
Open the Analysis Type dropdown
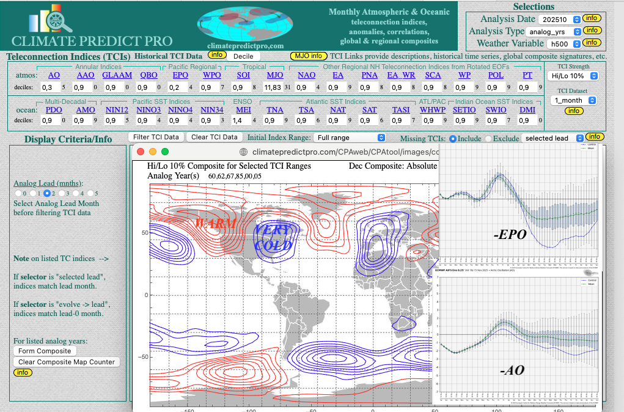pyautogui.click(x=554, y=31)
